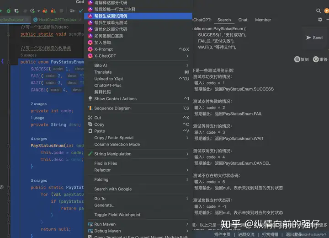Click the Send button

click(314, 38)
